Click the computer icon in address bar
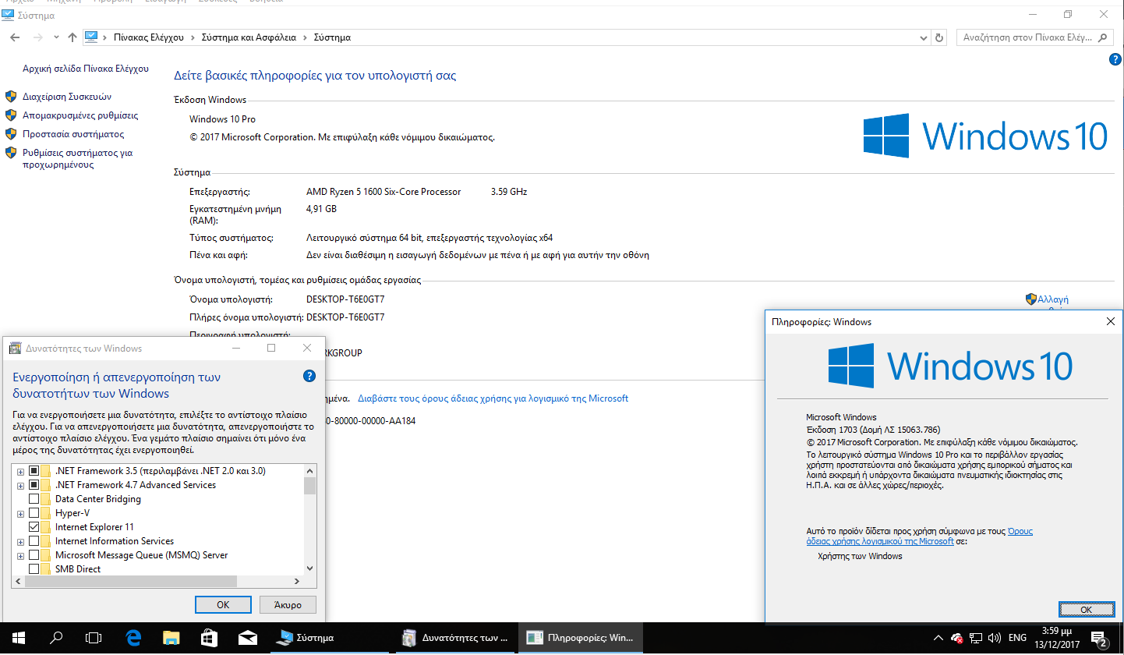1124x655 pixels. [91, 37]
